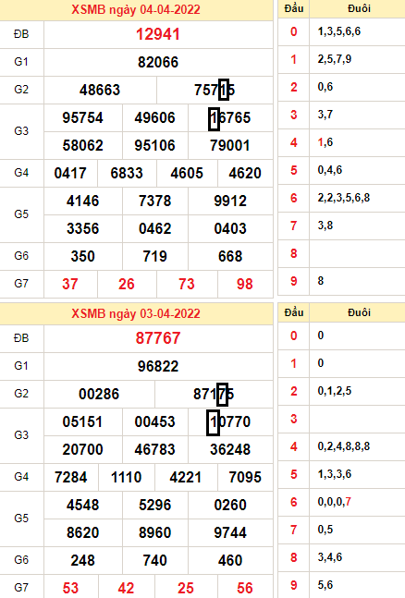This screenshot has width=405, height=598.
Task: Click the top Đầu column header
Action: click(294, 8)
